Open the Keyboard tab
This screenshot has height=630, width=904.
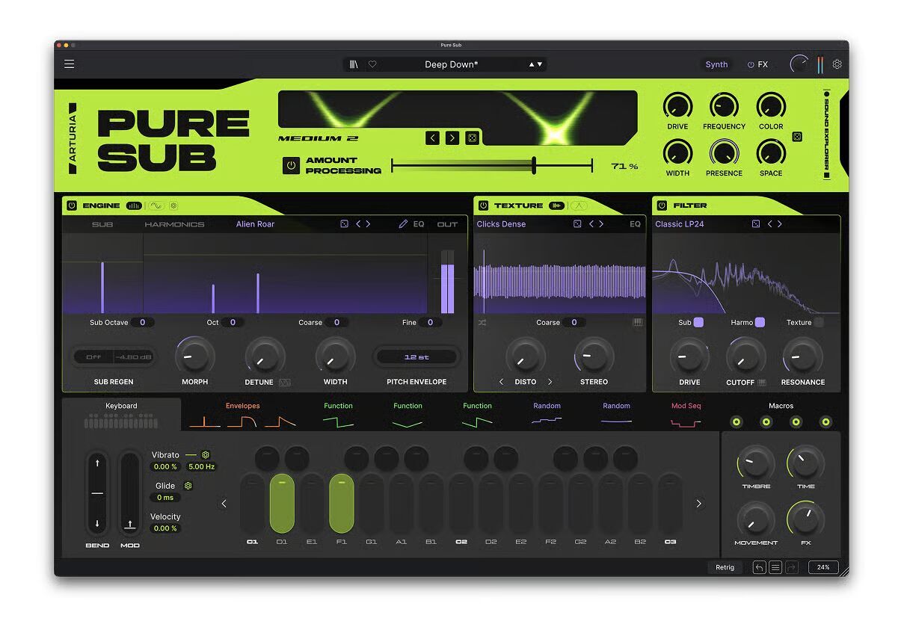click(x=121, y=415)
